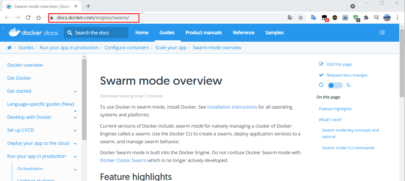Expand the Get started sidebar section

(x=75, y=92)
